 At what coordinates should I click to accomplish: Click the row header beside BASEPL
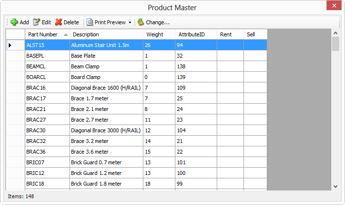click(x=16, y=56)
